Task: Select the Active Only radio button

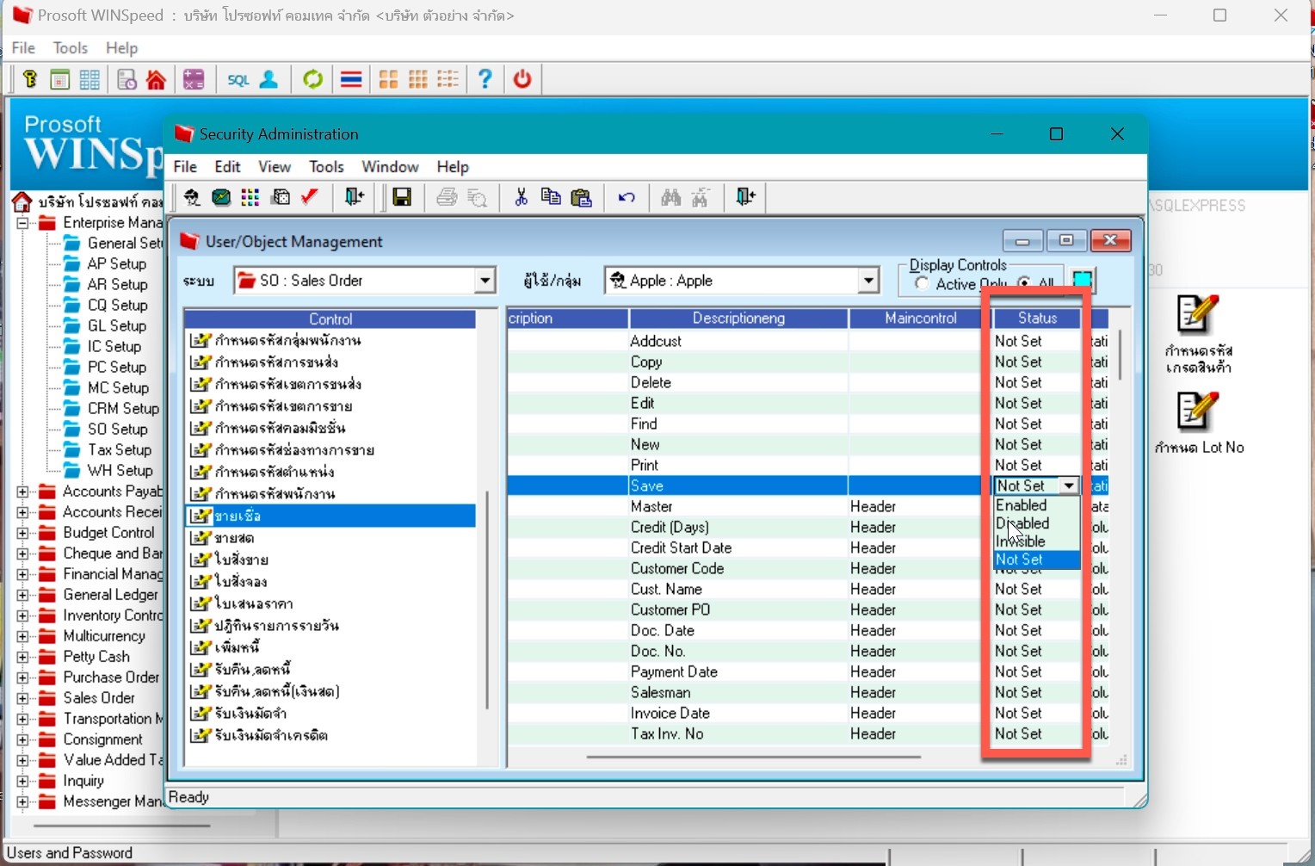Action: [923, 283]
